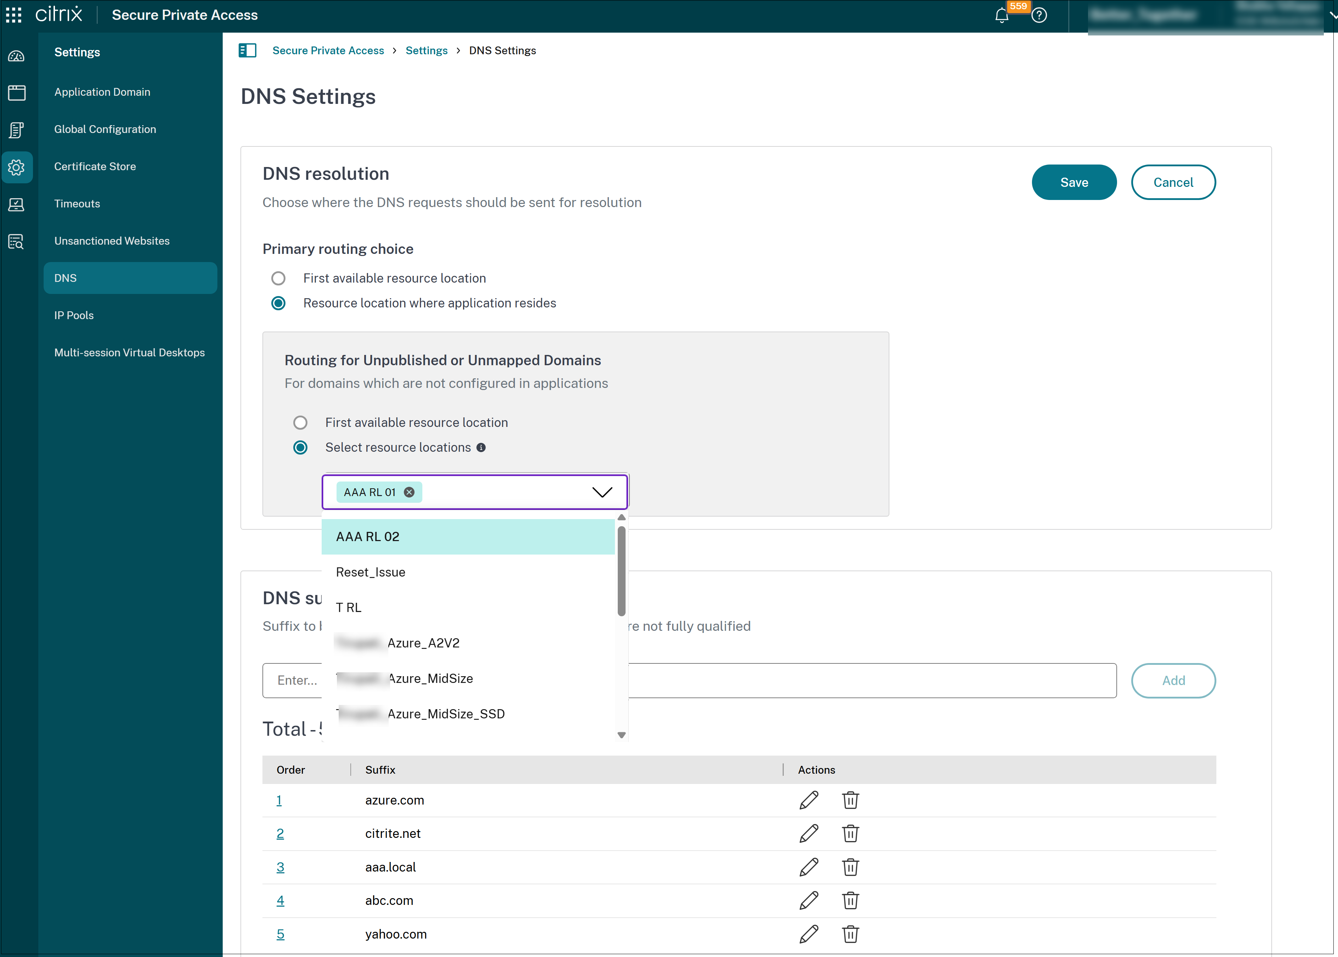The width and height of the screenshot is (1338, 957).
Task: Select primary First available resource location radio
Action: [x=278, y=278]
